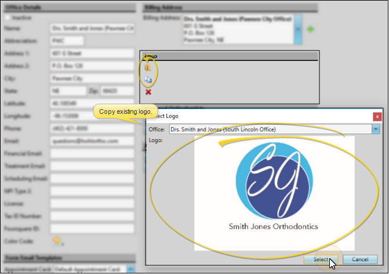389x274 pixels.
Task: Click the Phone number field
Action: tap(92, 128)
